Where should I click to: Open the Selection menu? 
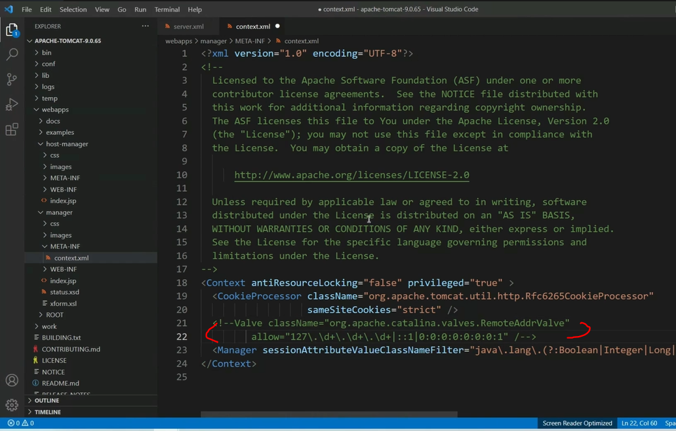click(x=73, y=9)
